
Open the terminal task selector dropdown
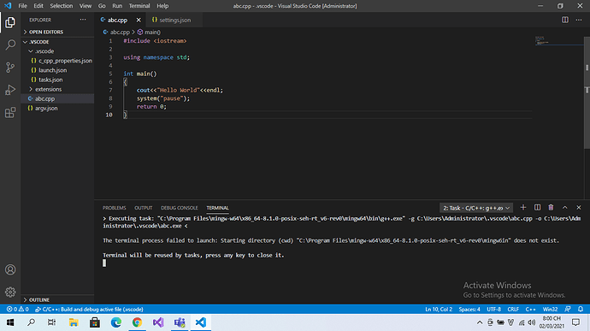[x=476, y=208]
